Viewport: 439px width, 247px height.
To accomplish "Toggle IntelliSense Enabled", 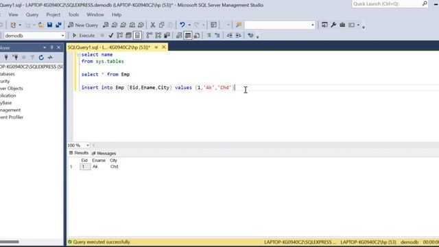I will pos(137,35).
